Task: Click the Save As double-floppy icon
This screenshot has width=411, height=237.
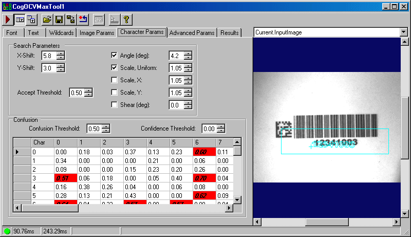Action: (x=71, y=20)
